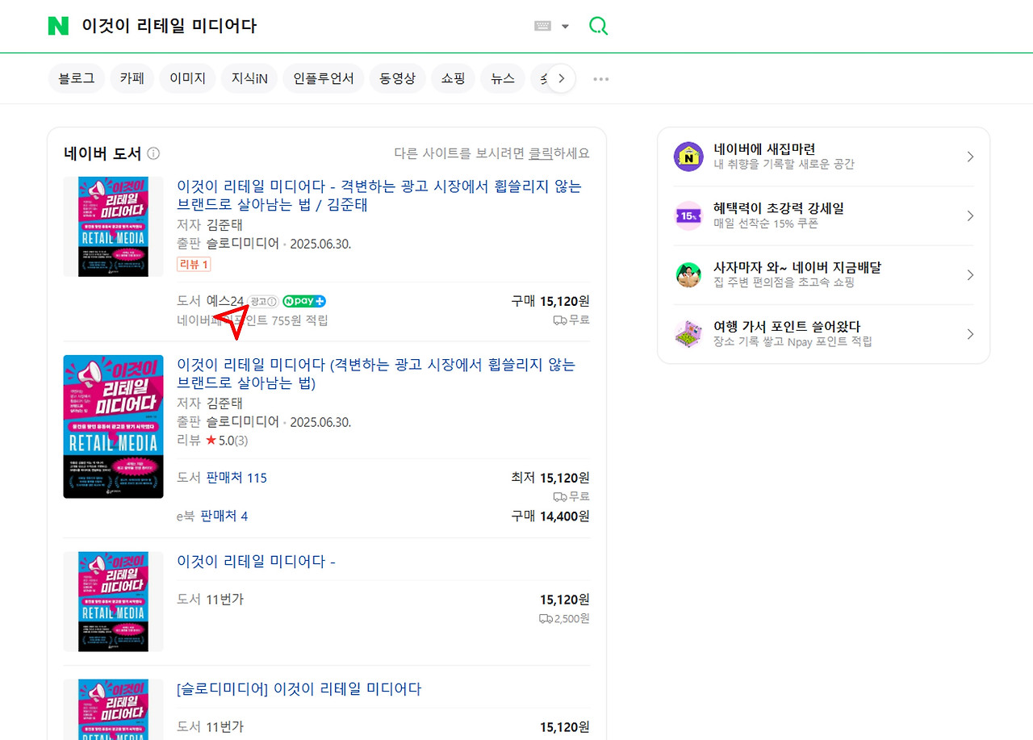Follow the 다른 사이트를 보시려면 클릭하세요 link
Viewport: 1033px width, 740px height.
pyautogui.click(x=491, y=153)
